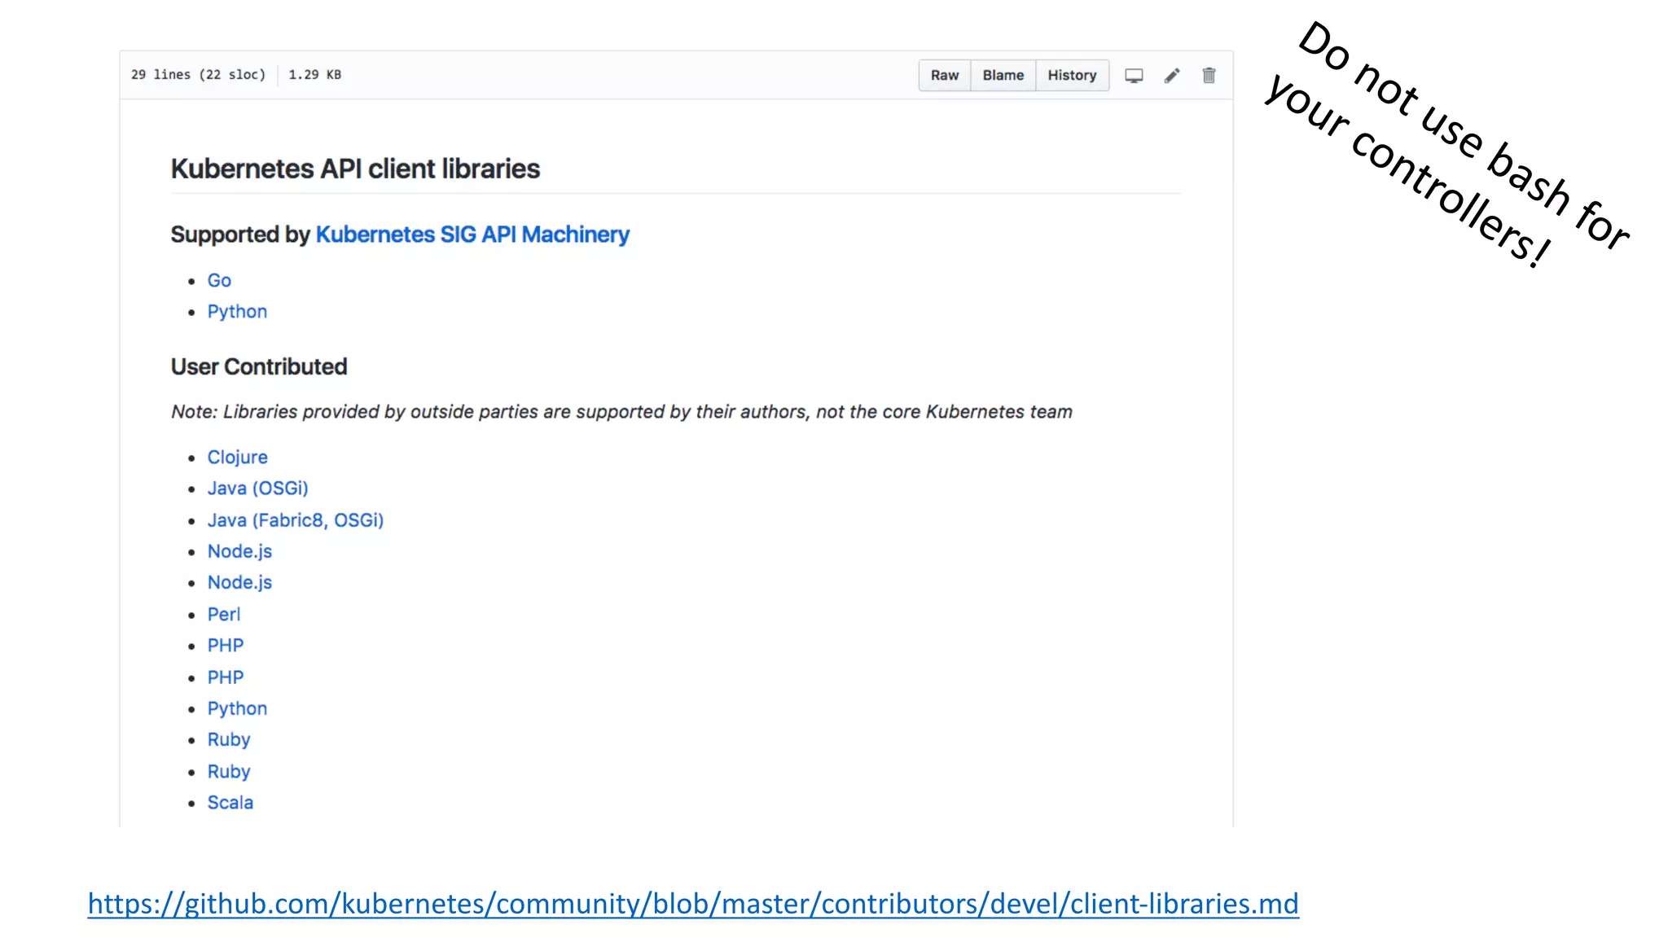The height and width of the screenshot is (938, 1668).
Task: Open the first Node.js link
Action: [x=239, y=551]
